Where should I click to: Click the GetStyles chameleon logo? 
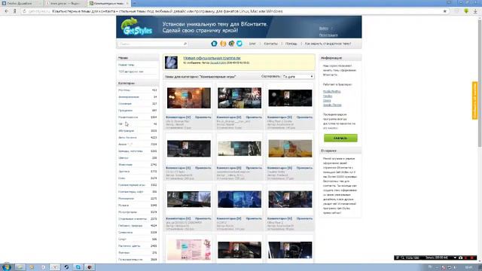136,27
